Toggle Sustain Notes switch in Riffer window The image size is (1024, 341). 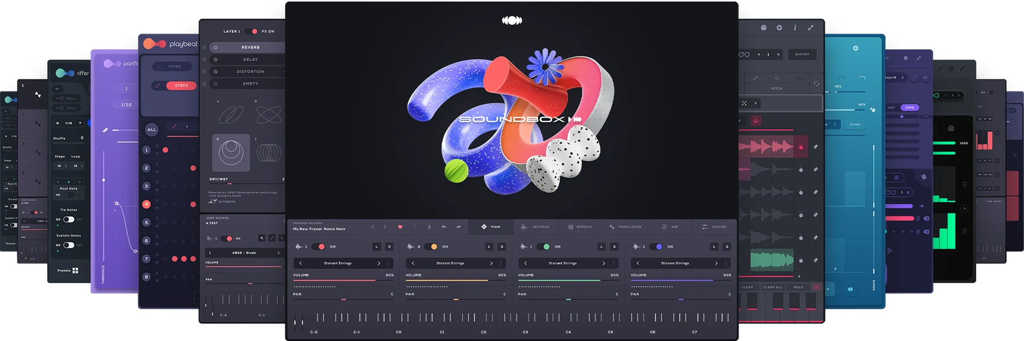point(69,245)
